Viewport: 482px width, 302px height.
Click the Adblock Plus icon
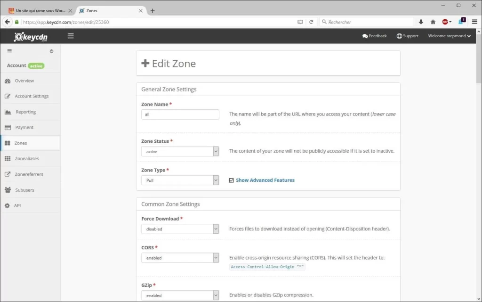[445, 22]
